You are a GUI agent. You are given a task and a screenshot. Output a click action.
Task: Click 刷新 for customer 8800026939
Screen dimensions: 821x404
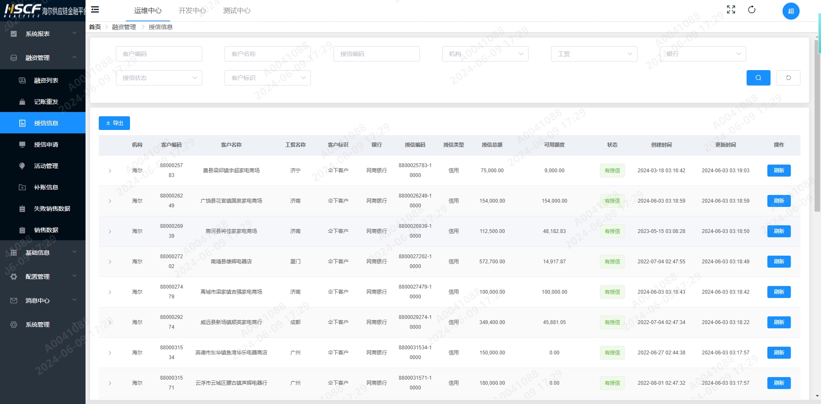[x=779, y=231]
